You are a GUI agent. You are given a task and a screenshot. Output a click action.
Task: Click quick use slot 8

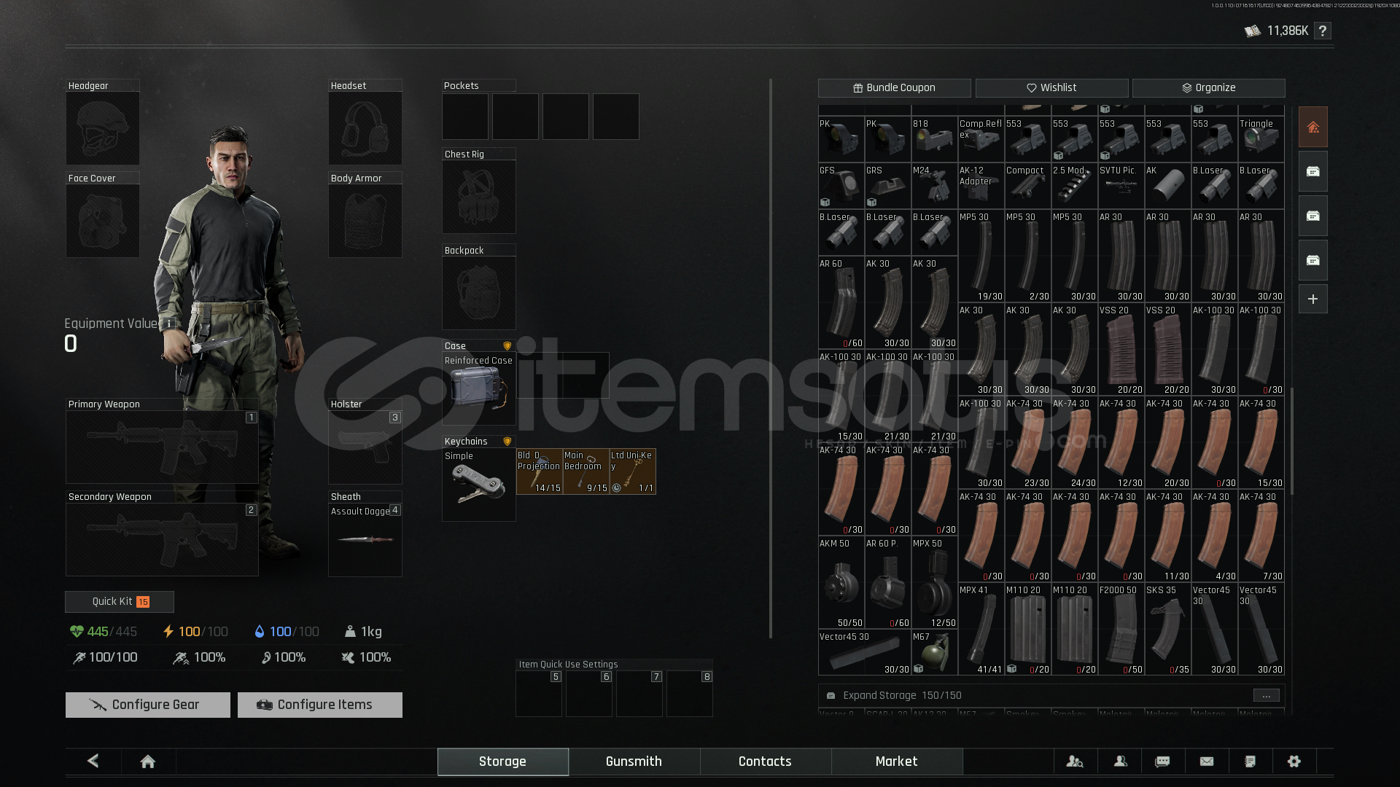point(690,694)
